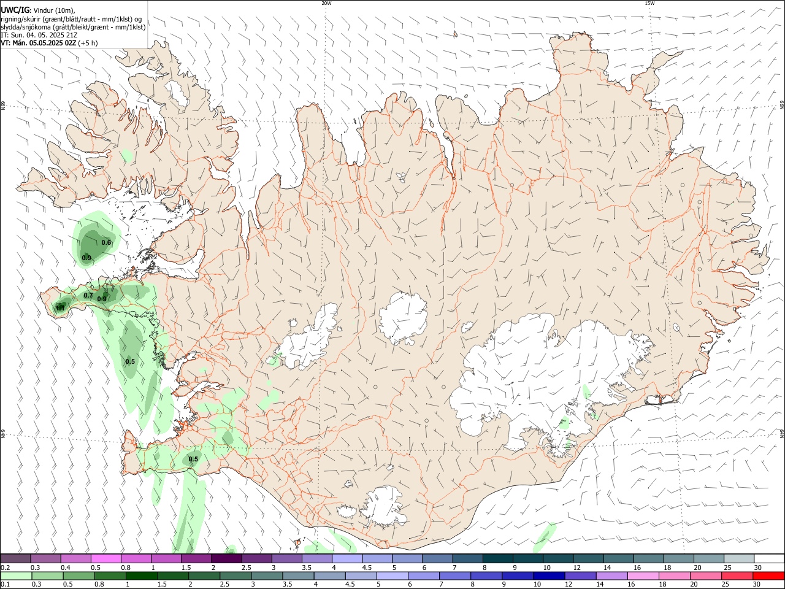Click the 0.5 value in the offshore rain band
Screen dimensions: 785x589
(130, 361)
